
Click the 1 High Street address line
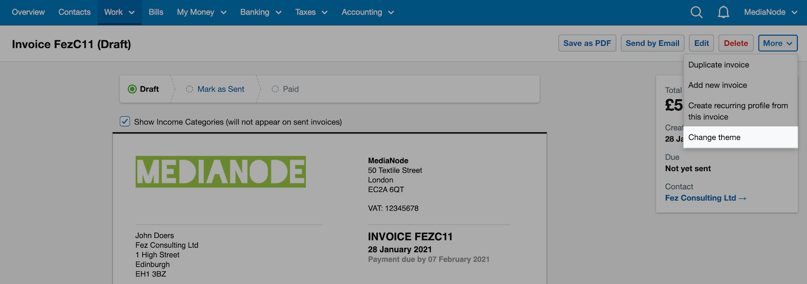click(x=157, y=255)
